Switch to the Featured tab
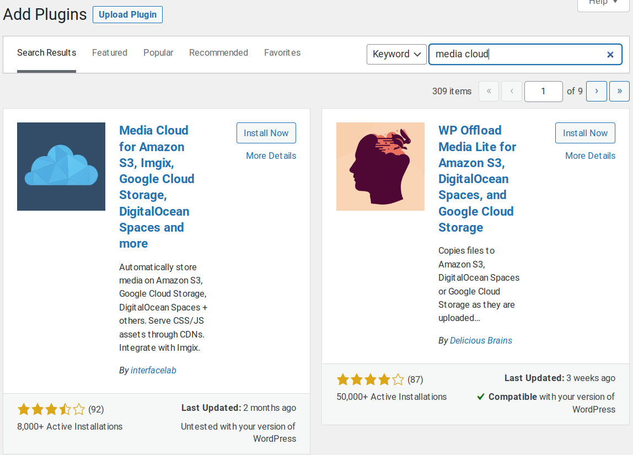Image resolution: width=633 pixels, height=455 pixels. coord(109,52)
